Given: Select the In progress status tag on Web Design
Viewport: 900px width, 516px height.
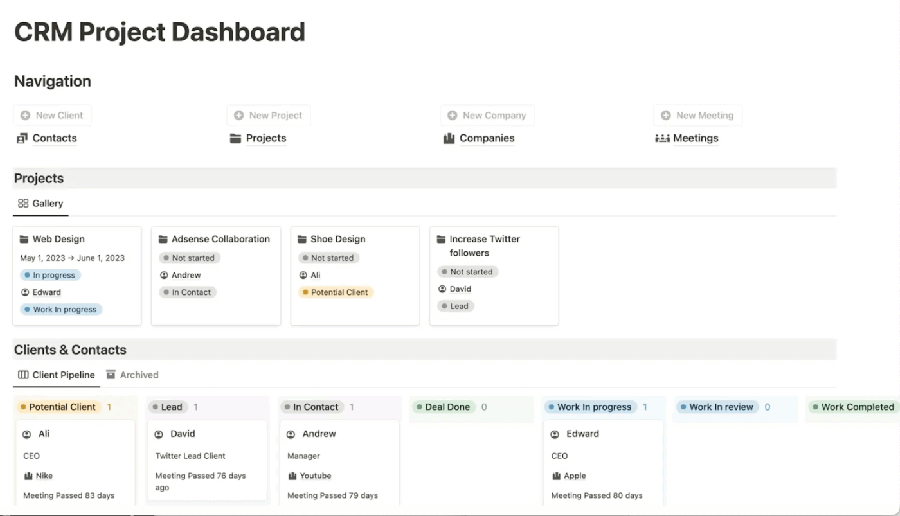Looking at the screenshot, I should pyautogui.click(x=50, y=274).
